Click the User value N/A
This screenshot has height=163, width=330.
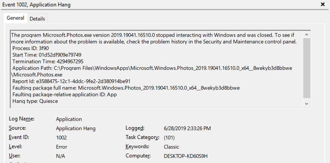60,156
